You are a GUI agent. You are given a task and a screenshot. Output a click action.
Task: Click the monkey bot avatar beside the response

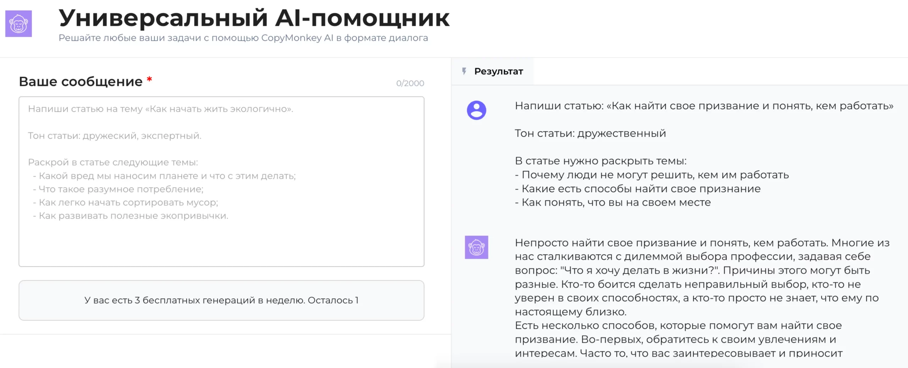476,247
